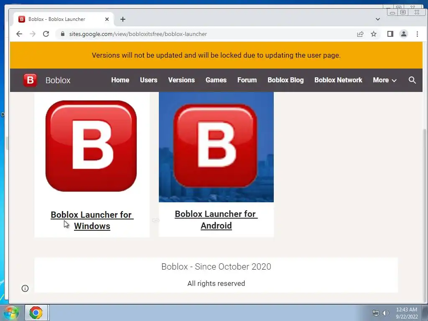Open the taskbar clock showing 12:43 AM
The width and height of the screenshot is (428, 321).
click(x=407, y=313)
